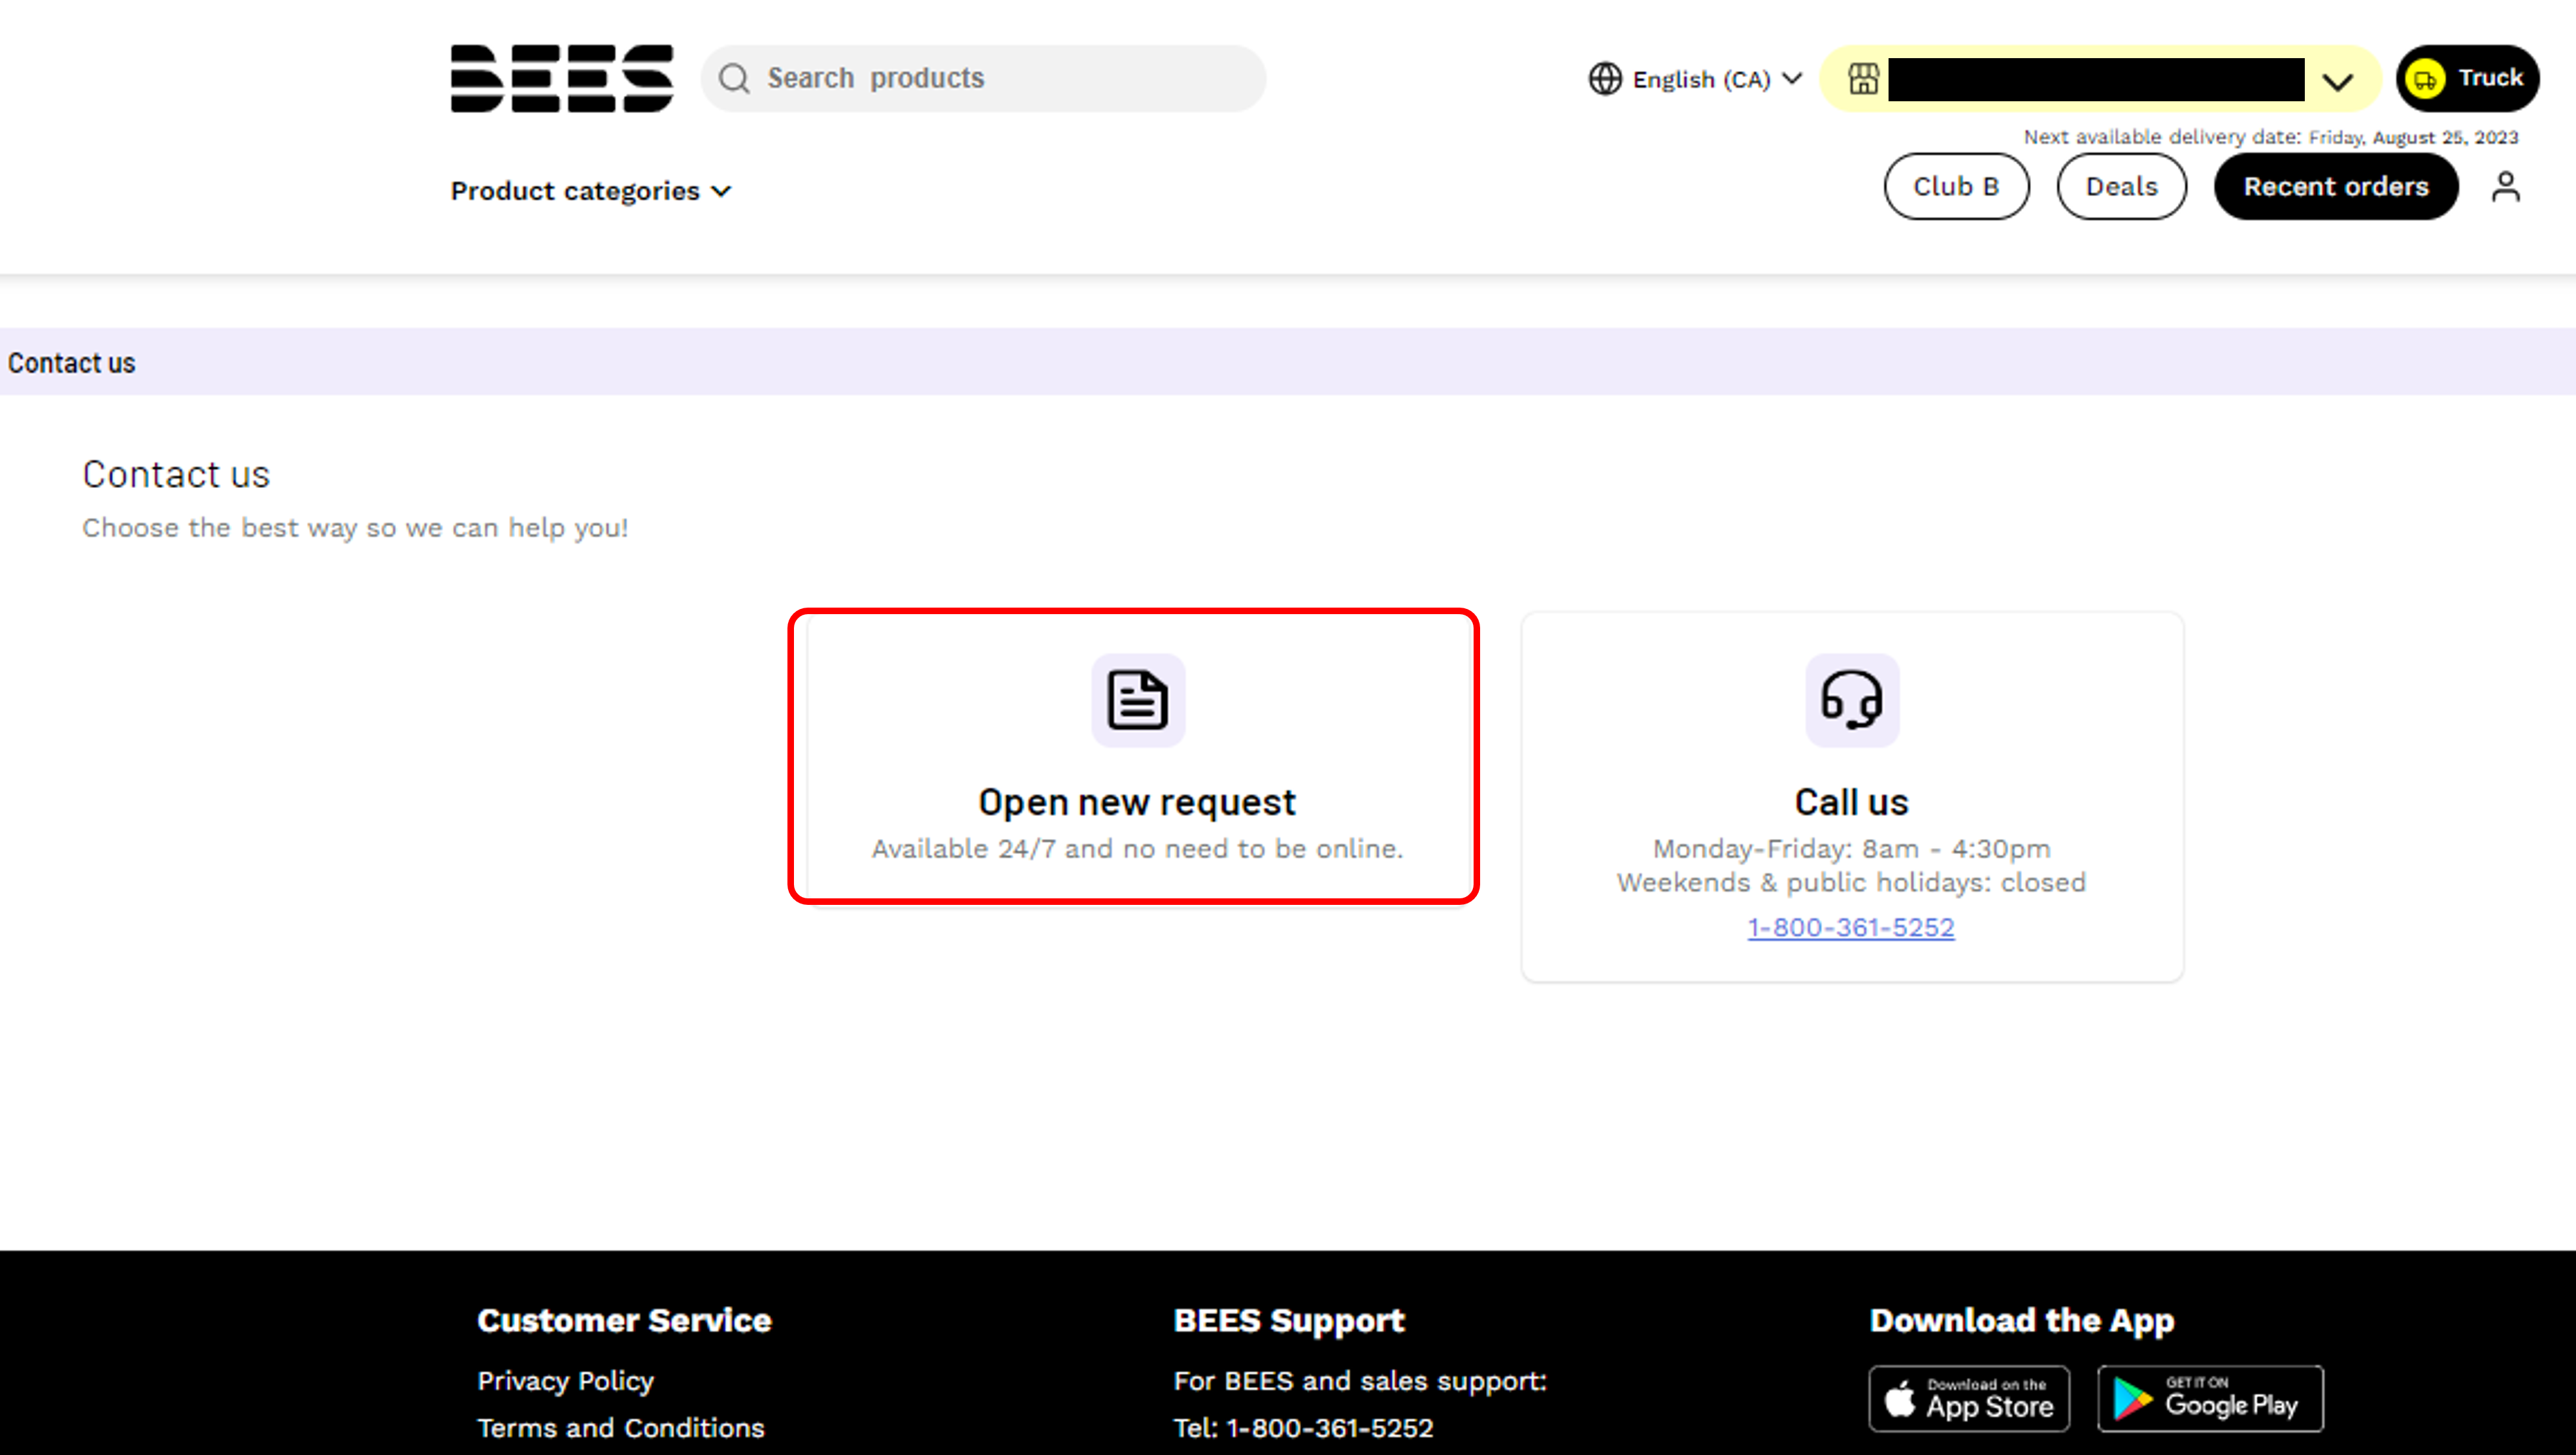Click the search magnifier icon

(735, 78)
